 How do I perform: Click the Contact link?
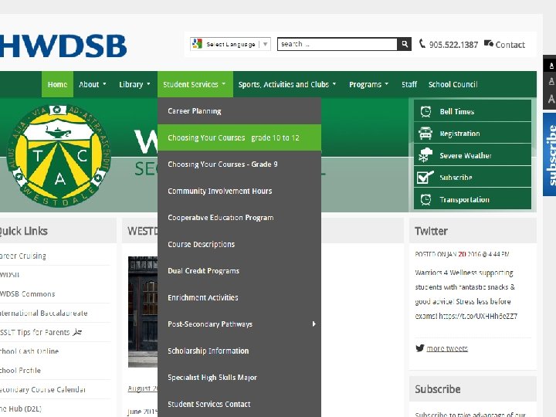pos(510,45)
